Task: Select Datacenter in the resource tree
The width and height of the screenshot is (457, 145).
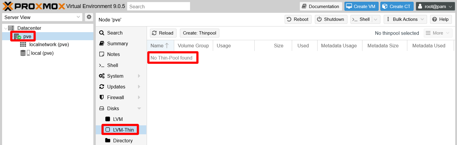Action: coord(29,28)
